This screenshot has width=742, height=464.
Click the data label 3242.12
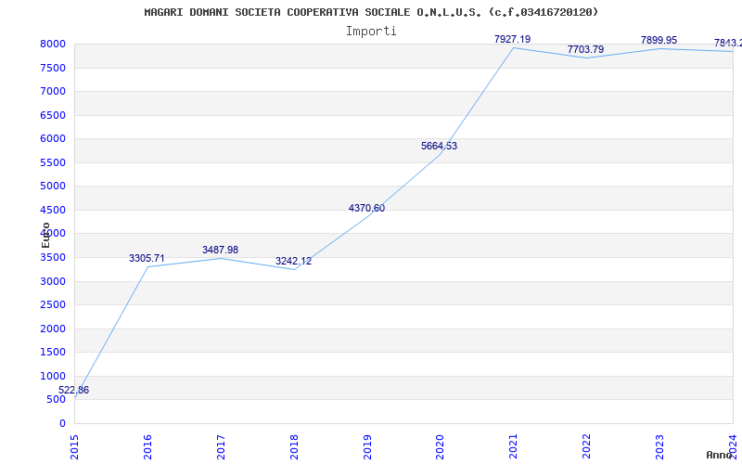293,261
